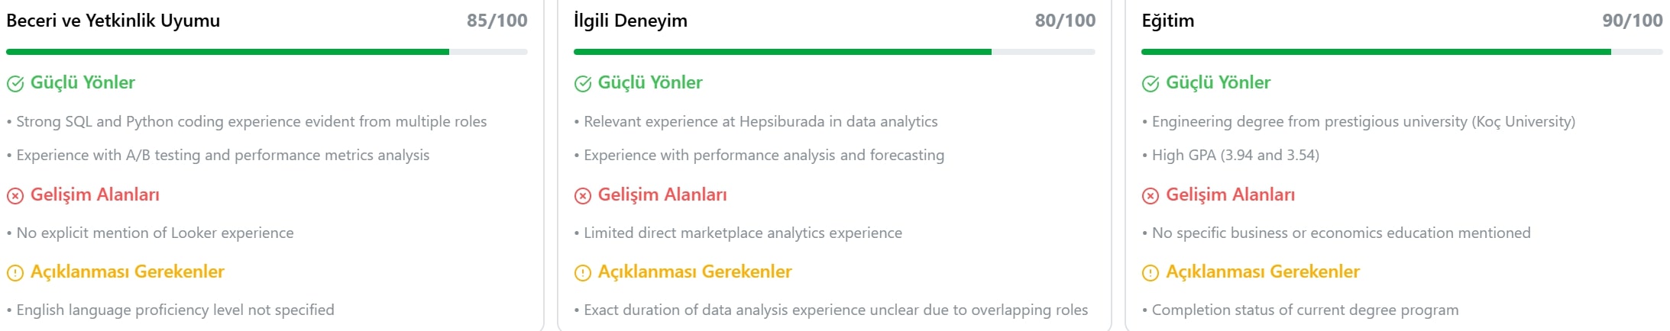This screenshot has height=331, width=1670.
Task: Select the İlgili Deneyim card title
Action: 630,21
